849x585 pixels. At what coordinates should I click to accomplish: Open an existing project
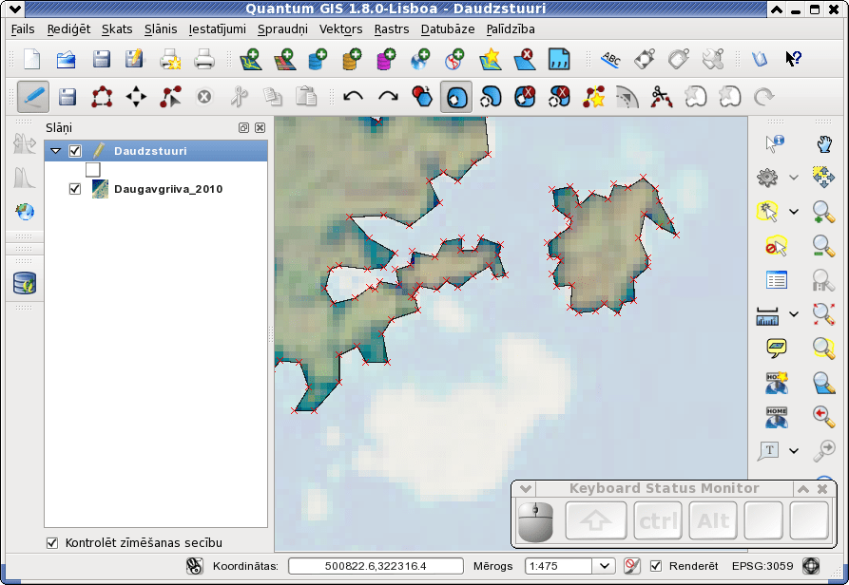coord(66,59)
